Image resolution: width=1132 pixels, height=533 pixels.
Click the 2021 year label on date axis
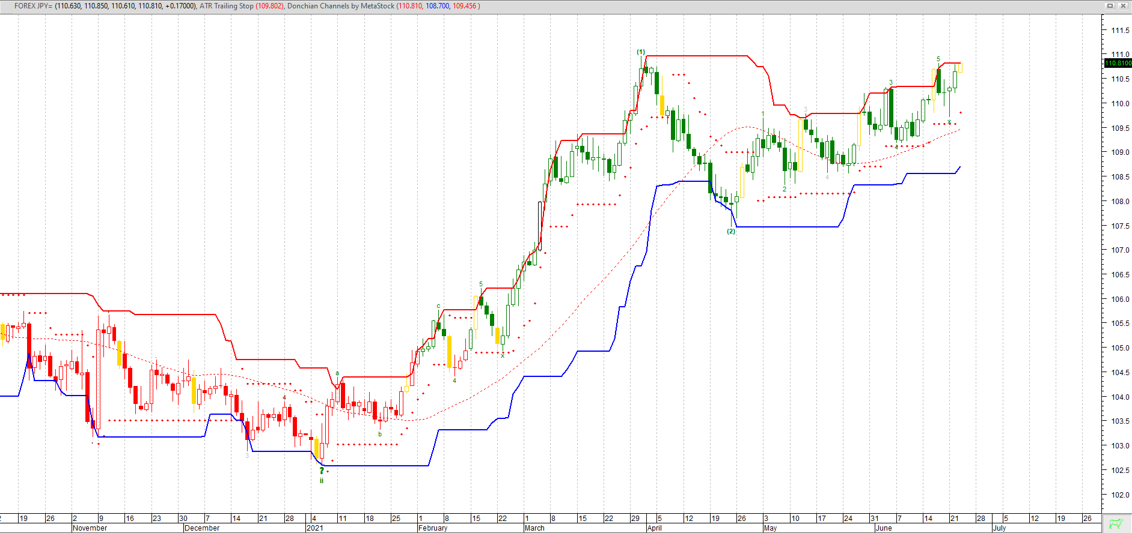pos(314,528)
